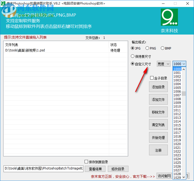The image size is (194, 181).
Task: Click 添加文件 add file button
Action: [158, 99]
